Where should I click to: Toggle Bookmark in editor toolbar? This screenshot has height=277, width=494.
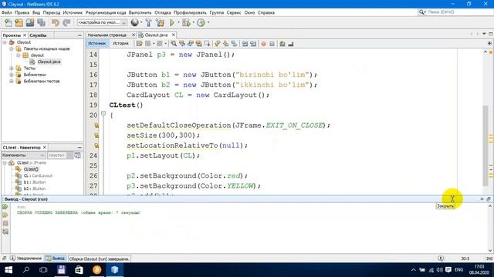pyautogui.click(x=234, y=44)
